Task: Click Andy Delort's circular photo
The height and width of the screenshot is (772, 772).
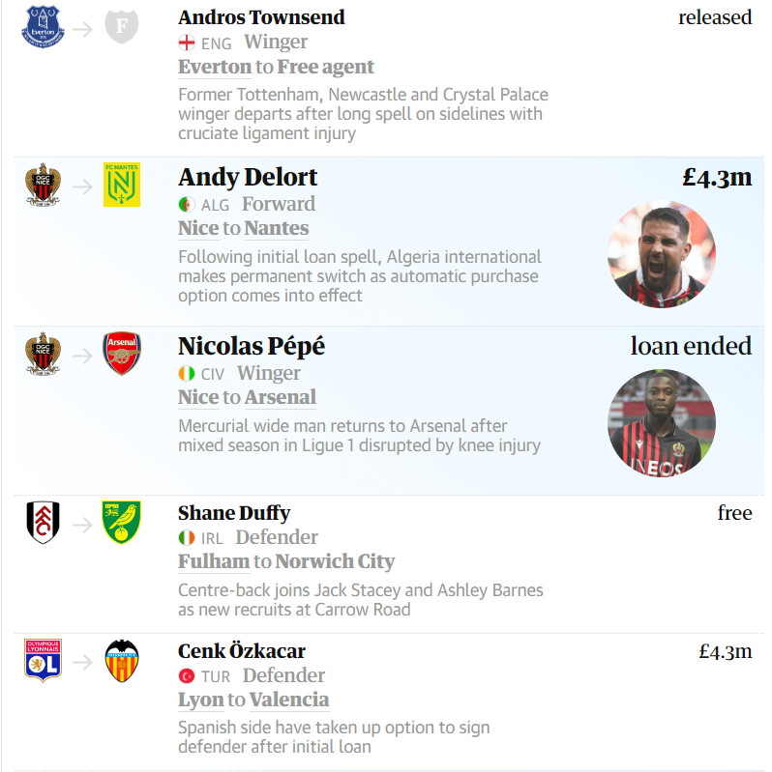Action: point(662,254)
